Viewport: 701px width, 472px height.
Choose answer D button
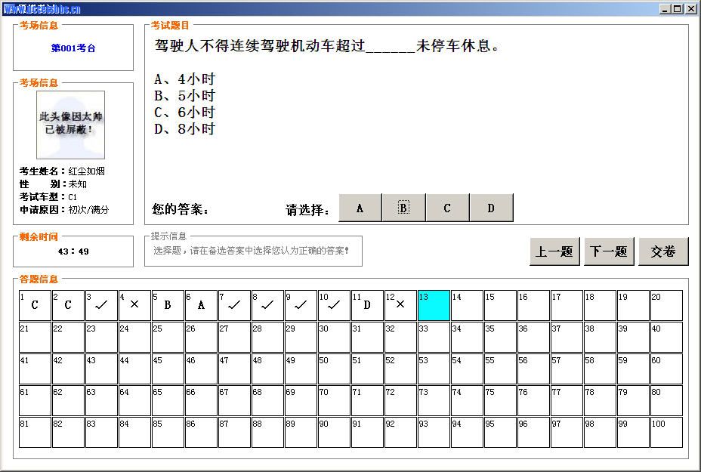tap(491, 208)
